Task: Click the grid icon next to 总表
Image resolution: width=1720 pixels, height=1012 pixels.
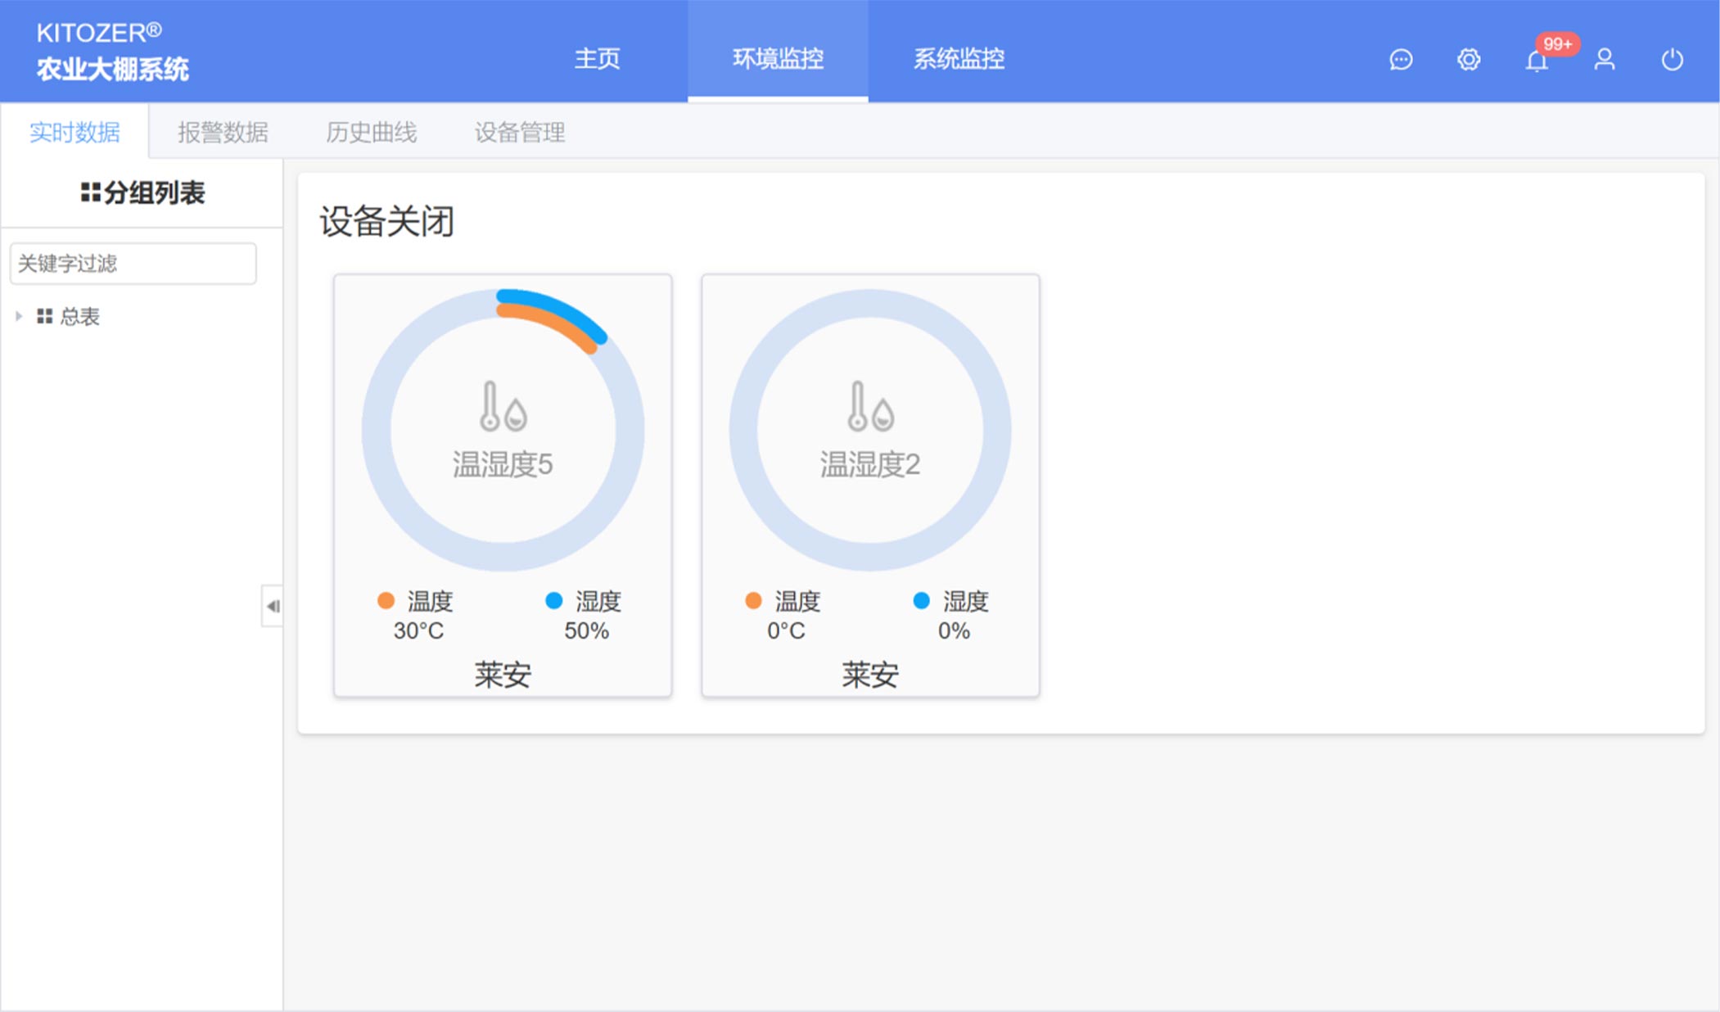Action: click(45, 316)
